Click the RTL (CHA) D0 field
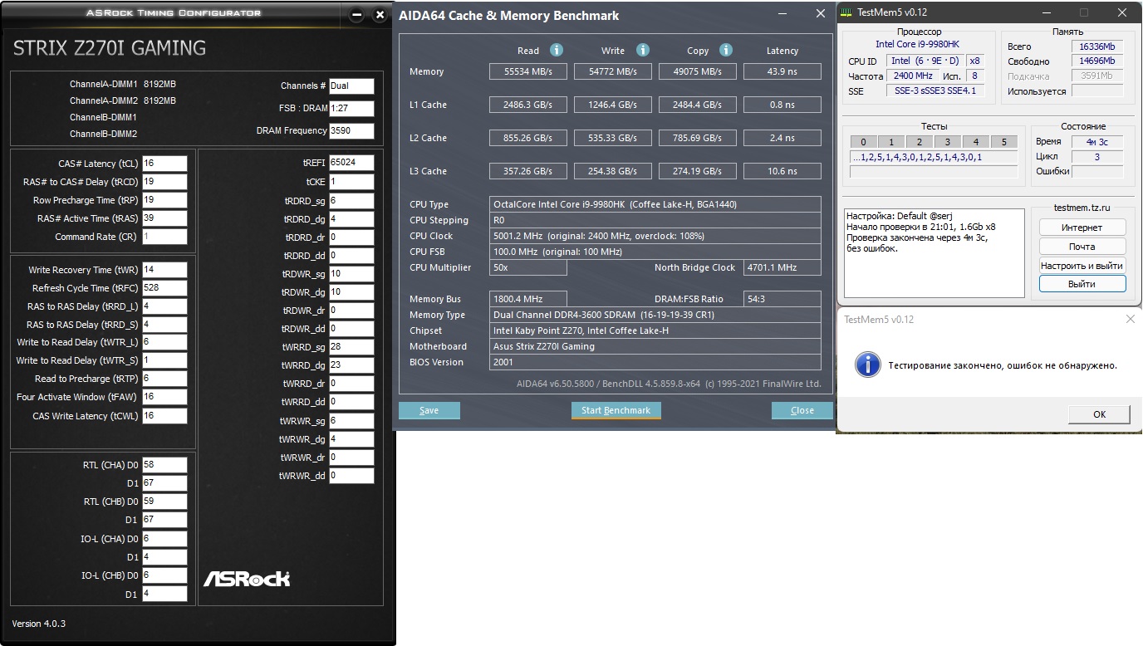The height and width of the screenshot is (646, 1143). (x=164, y=465)
